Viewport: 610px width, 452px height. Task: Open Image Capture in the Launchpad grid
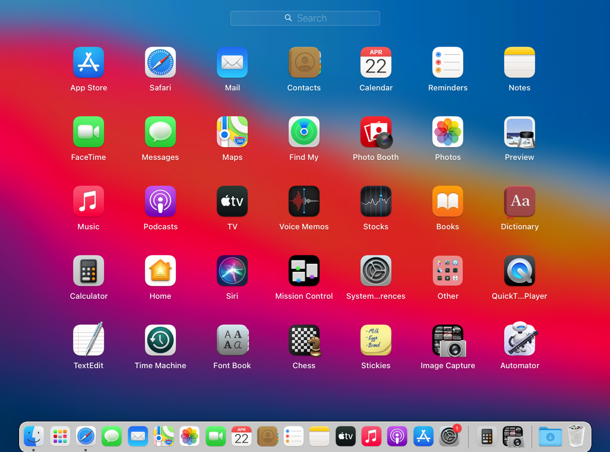tap(448, 341)
